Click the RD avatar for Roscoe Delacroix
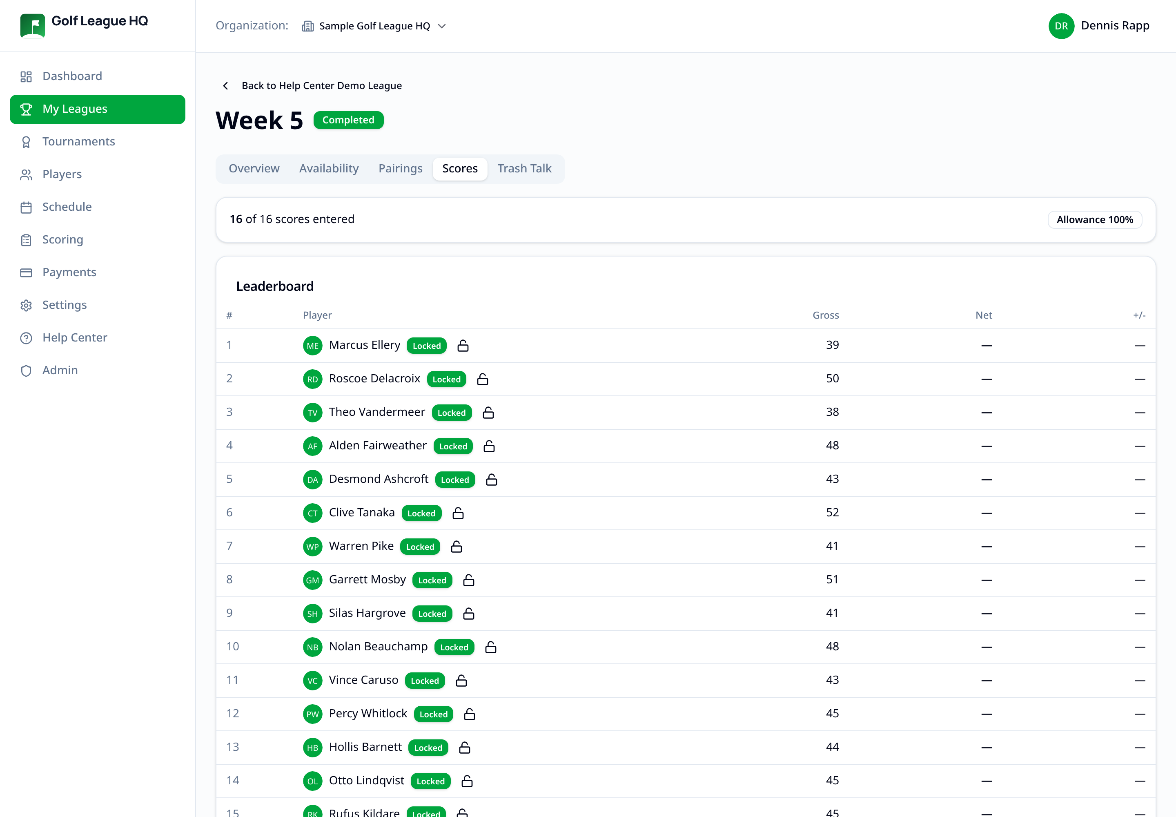Image resolution: width=1176 pixels, height=817 pixels. click(x=313, y=379)
